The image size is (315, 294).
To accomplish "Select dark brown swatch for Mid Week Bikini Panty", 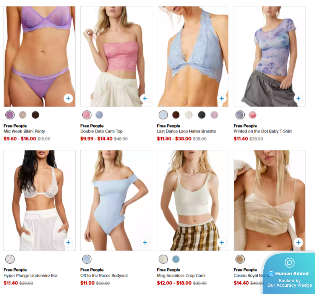I will [35, 115].
